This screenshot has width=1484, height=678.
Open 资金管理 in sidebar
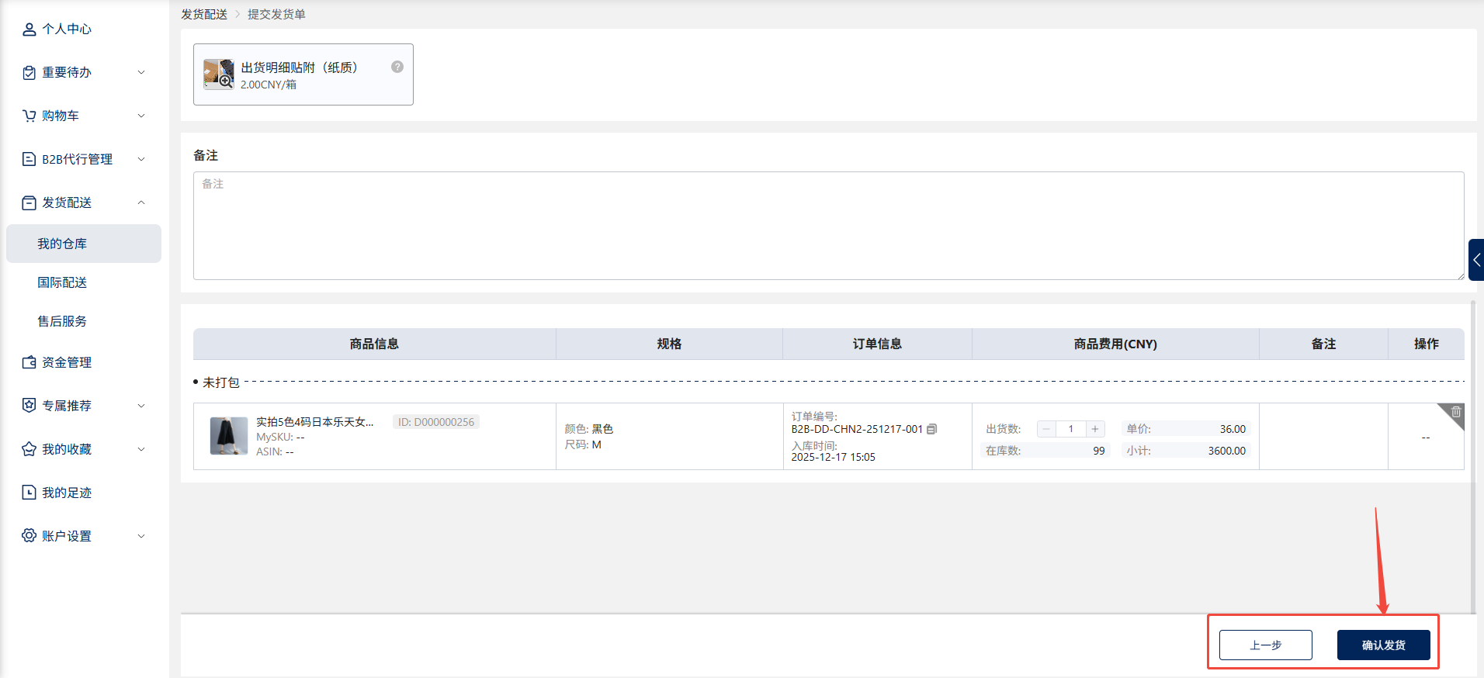(67, 363)
